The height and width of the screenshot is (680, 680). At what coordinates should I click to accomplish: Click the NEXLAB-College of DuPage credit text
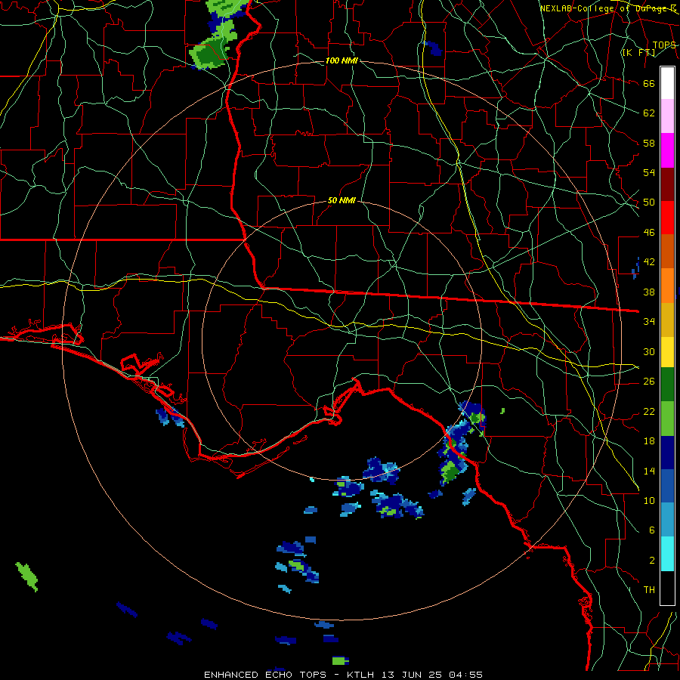[x=608, y=8]
